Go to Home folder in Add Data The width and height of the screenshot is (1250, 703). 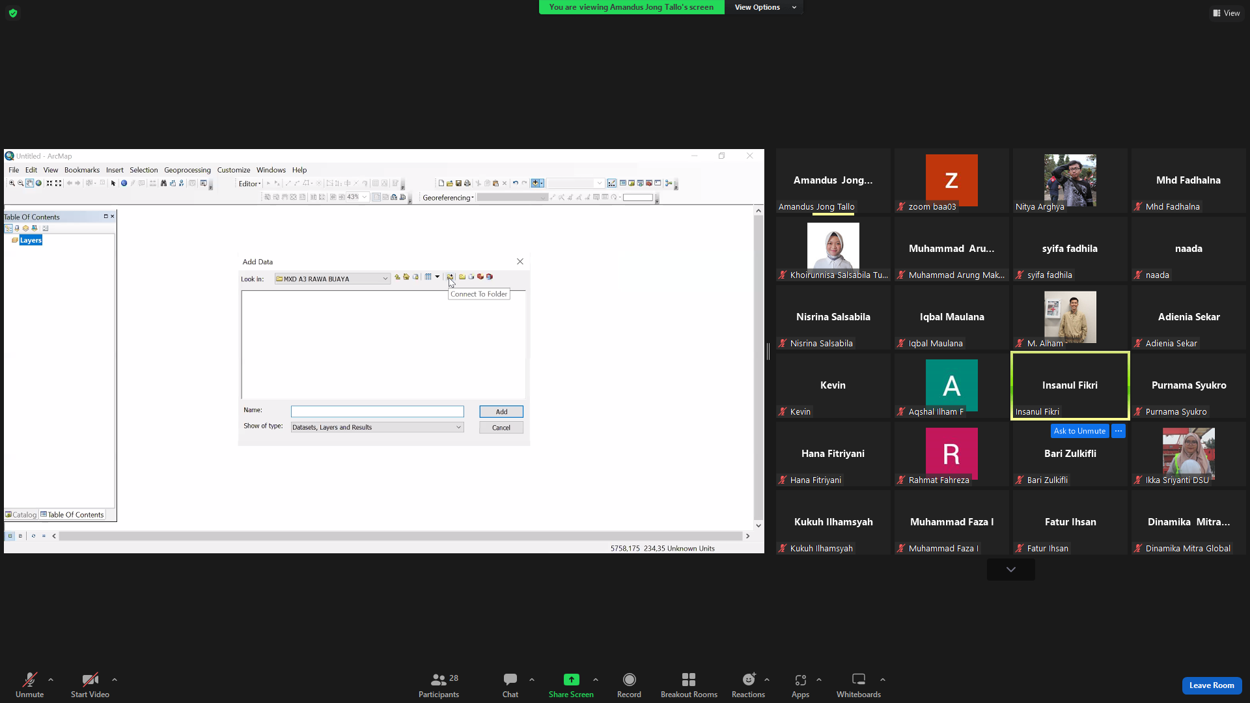tap(406, 277)
